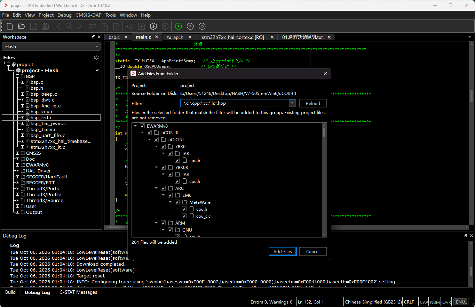Cancel the Add Files From Folder dialog

(x=313, y=252)
